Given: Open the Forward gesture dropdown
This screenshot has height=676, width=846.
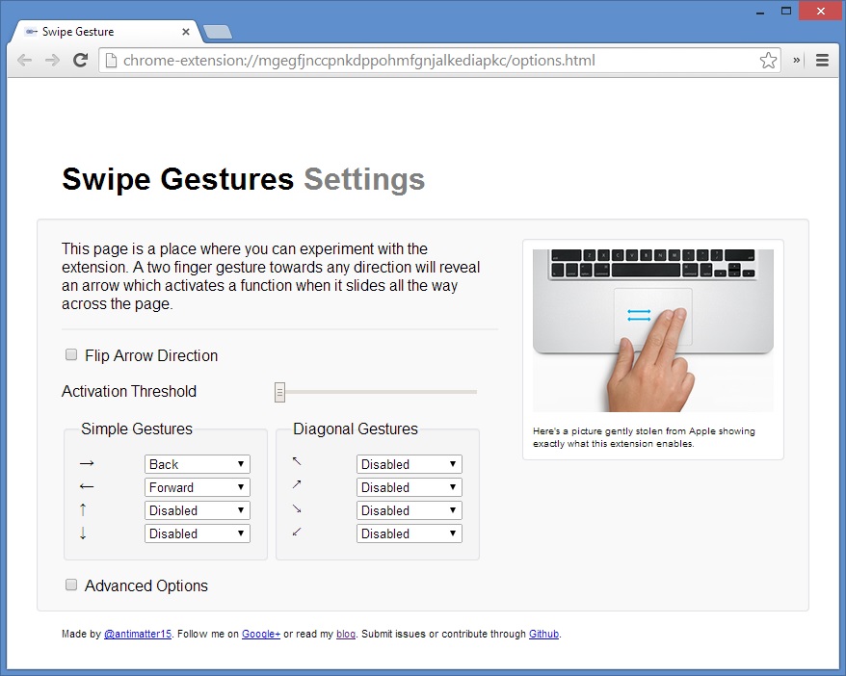Looking at the screenshot, I should pos(197,486).
